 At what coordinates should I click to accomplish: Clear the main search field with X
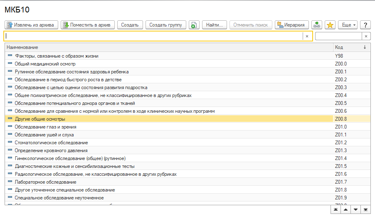(307, 36)
